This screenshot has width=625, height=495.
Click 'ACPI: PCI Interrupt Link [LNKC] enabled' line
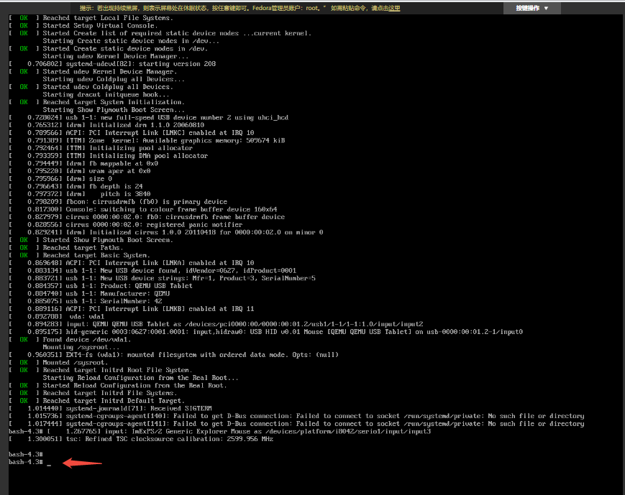[x=132, y=133]
